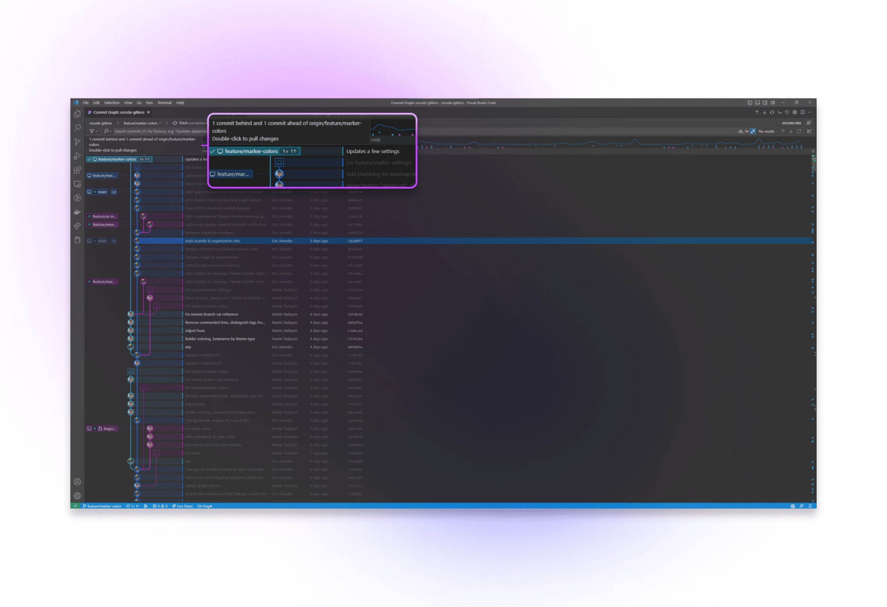This screenshot has width=887, height=607.
Task: Toggle secondary side bar layout button
Action: (765, 102)
